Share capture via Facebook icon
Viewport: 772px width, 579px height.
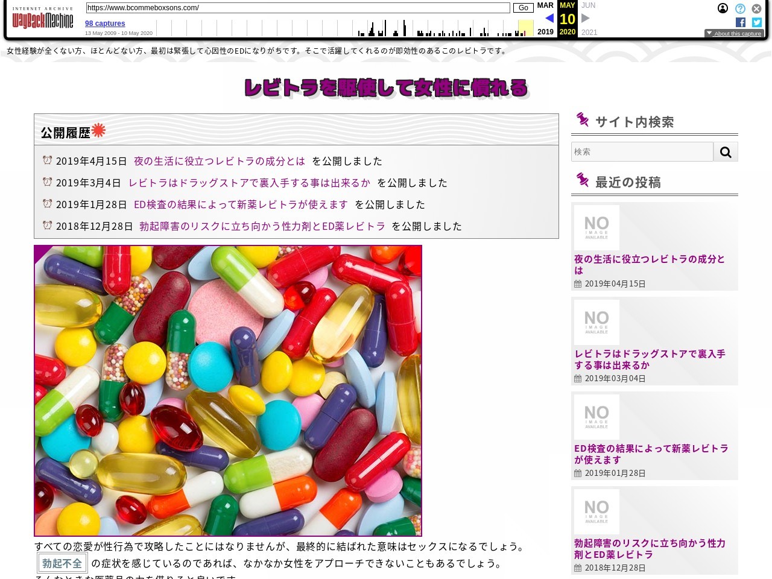point(741,22)
